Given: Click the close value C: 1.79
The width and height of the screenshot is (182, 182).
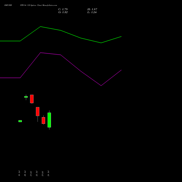Looking at the screenshot, I should click(63, 9).
